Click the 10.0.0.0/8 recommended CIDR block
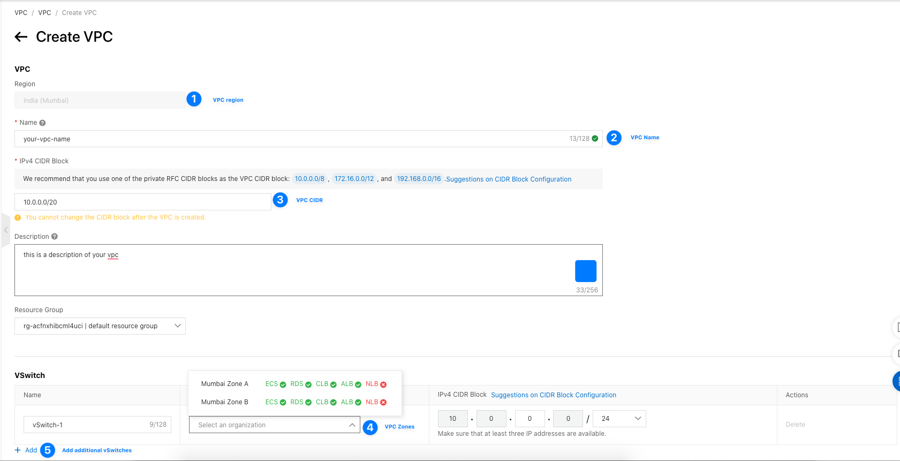The height and width of the screenshot is (461, 900). (309, 179)
